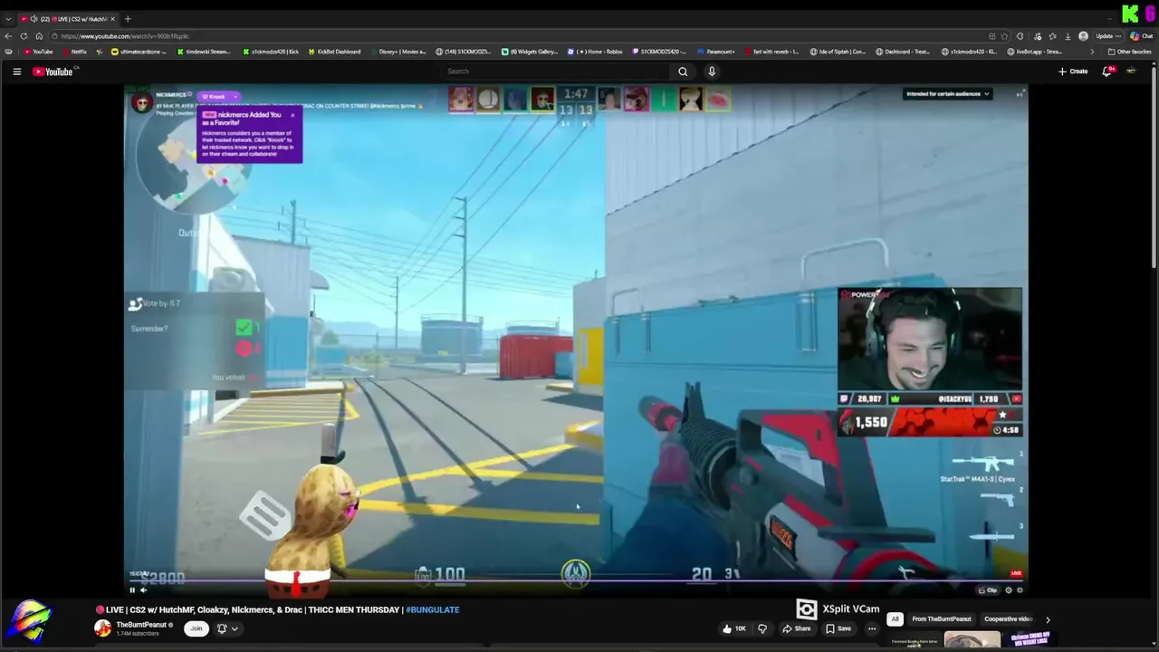Open the browser tab list chevron
Screen dimensions: 1159x652
point(8,19)
